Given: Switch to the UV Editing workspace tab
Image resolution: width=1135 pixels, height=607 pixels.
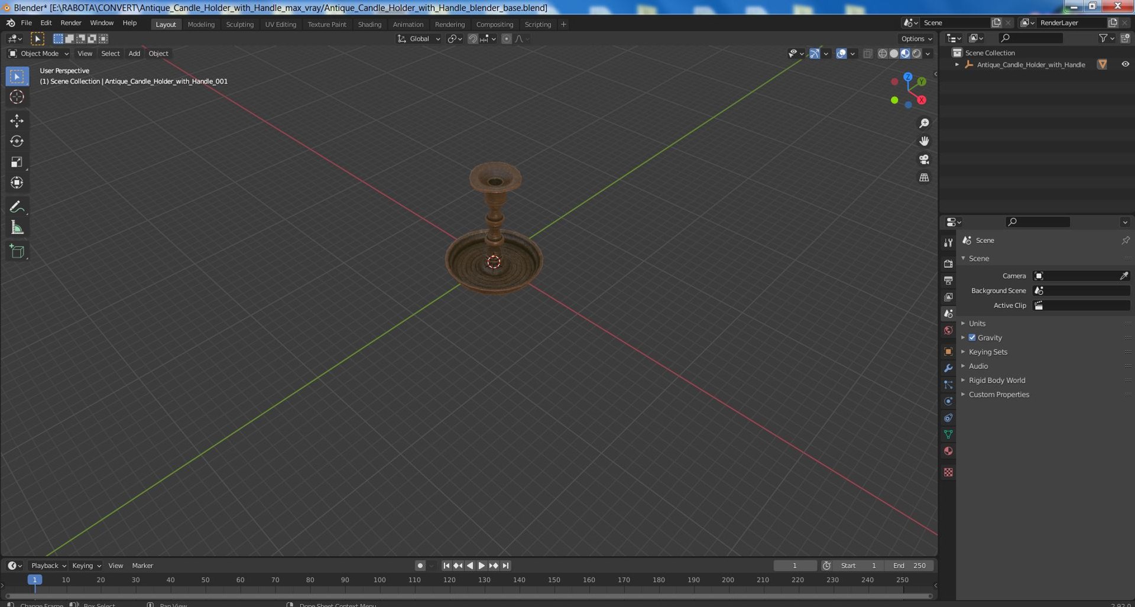Looking at the screenshot, I should coord(280,24).
